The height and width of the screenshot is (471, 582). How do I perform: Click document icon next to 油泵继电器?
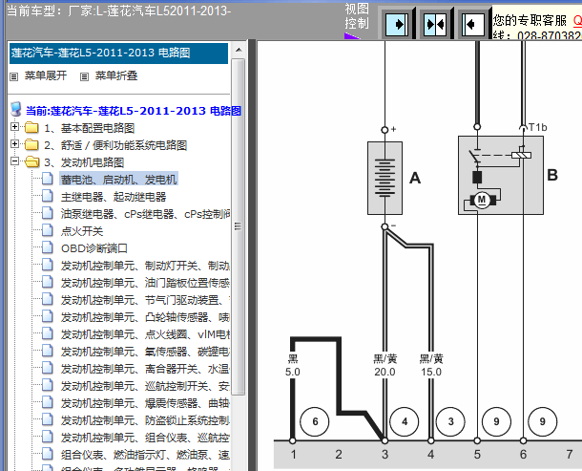pos(47,213)
